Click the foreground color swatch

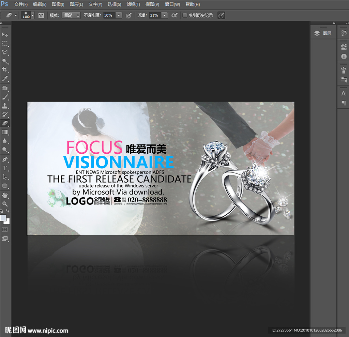pos(3,218)
